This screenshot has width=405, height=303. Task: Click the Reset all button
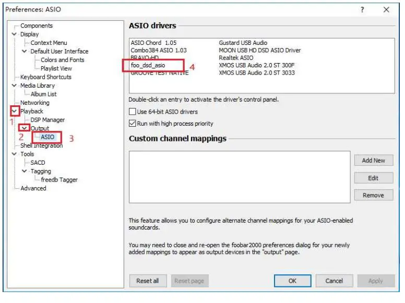pos(148,281)
